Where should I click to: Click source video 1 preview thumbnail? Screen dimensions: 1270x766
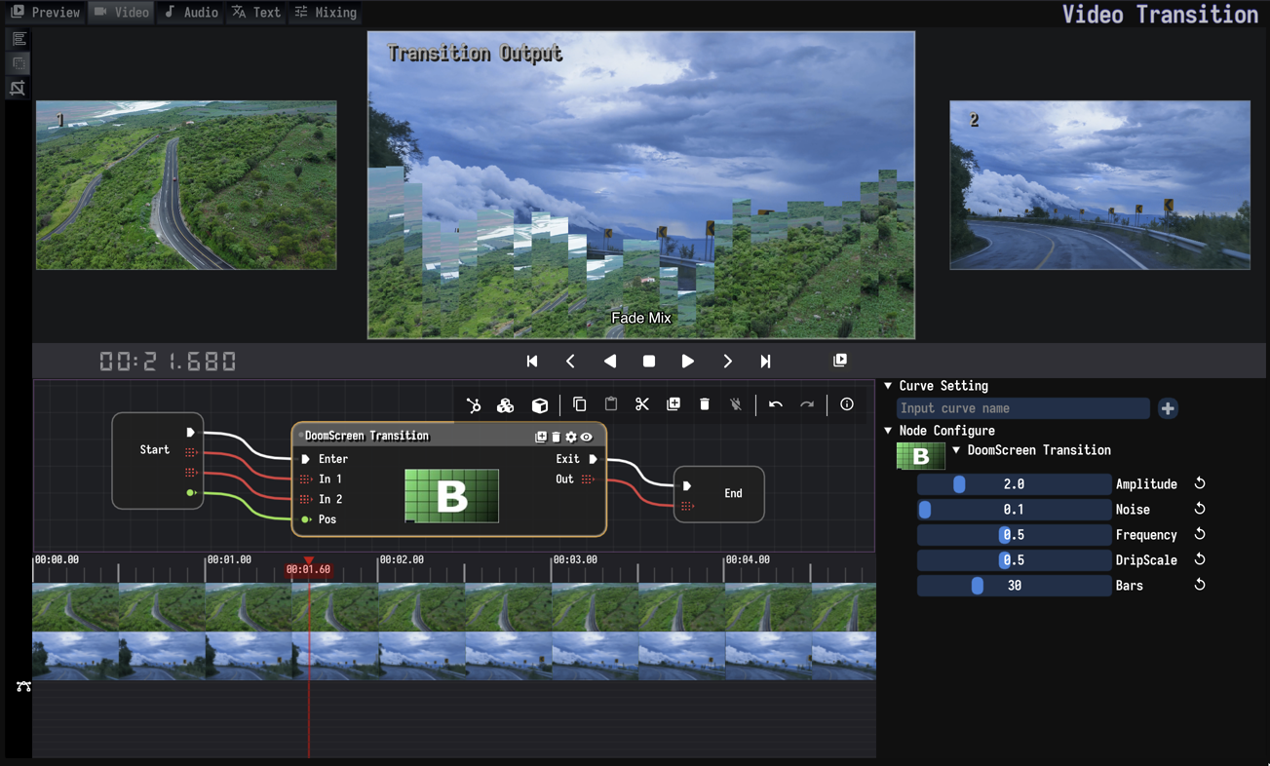(x=186, y=185)
